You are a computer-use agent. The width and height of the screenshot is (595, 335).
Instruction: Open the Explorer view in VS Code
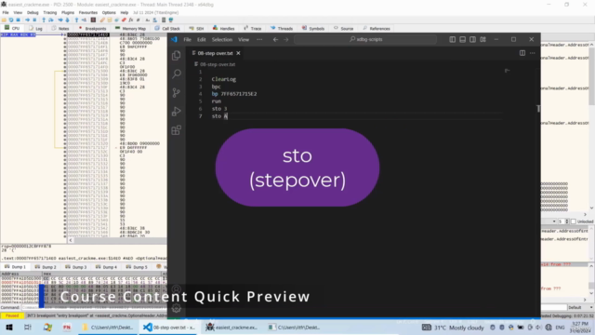(x=176, y=56)
